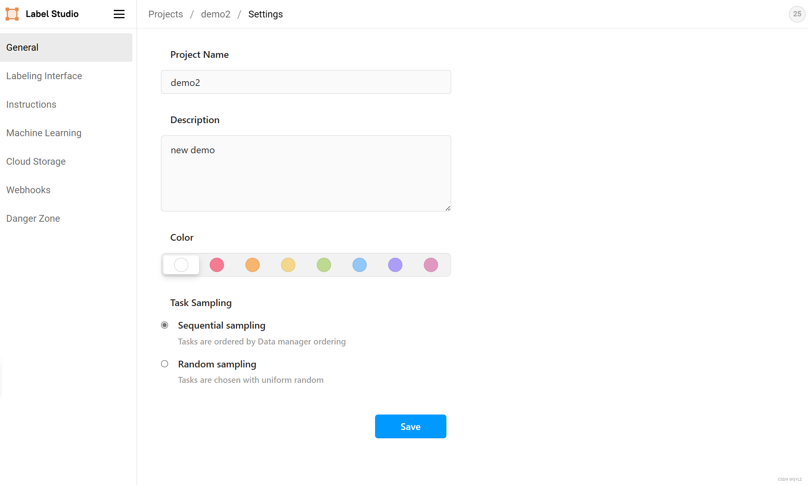Viewport: 808px width, 485px height.
Task: Open the Instructions section
Action: click(66, 104)
